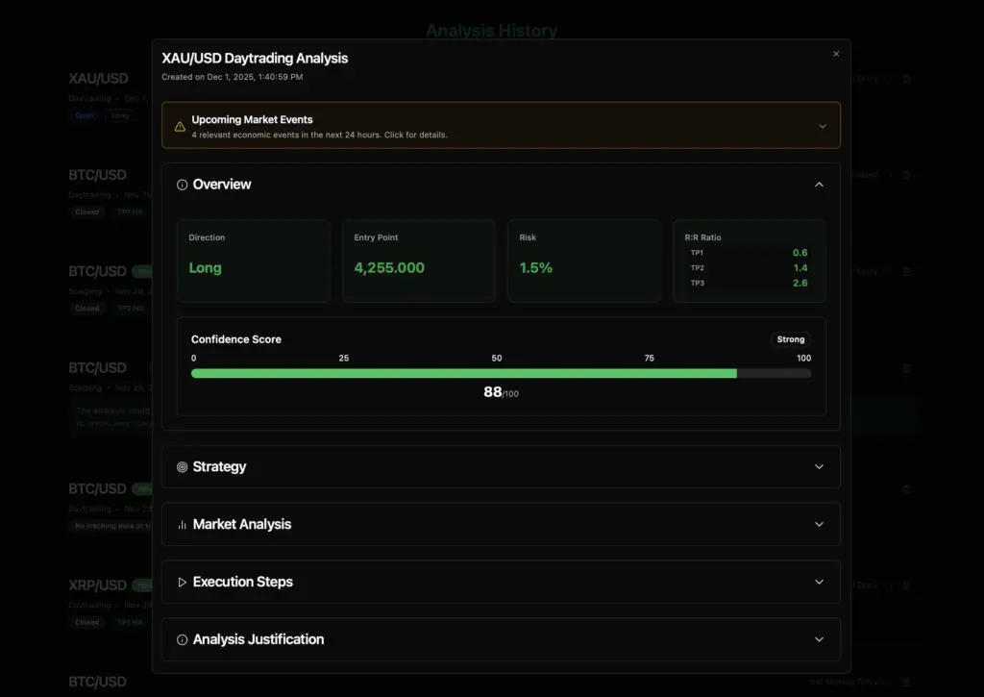Click the Analysis Justification info icon
Image resolution: width=984 pixels, height=697 pixels.
click(182, 640)
